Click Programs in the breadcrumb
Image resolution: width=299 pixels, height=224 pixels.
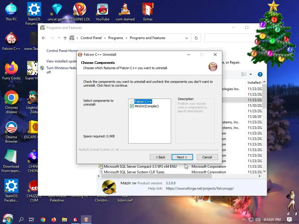[x=116, y=38]
